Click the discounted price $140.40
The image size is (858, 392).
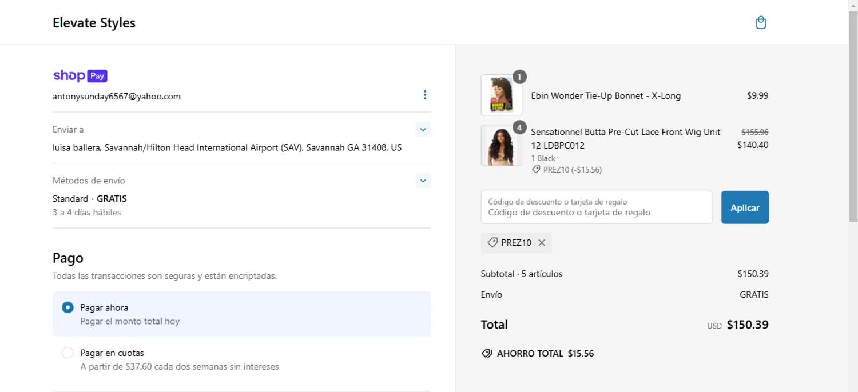[753, 145]
